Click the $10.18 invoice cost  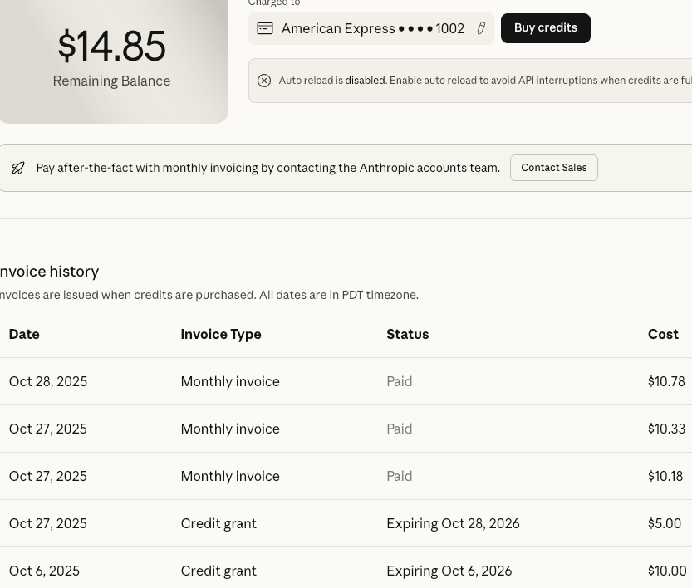pos(665,476)
